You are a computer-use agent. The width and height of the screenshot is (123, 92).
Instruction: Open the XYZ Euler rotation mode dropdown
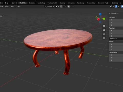click(x=116, y=39)
